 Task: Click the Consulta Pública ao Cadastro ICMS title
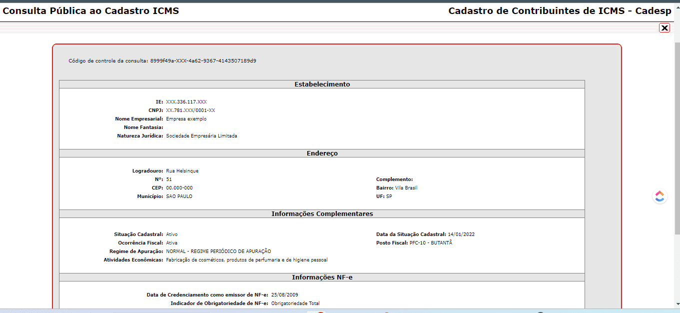(91, 11)
